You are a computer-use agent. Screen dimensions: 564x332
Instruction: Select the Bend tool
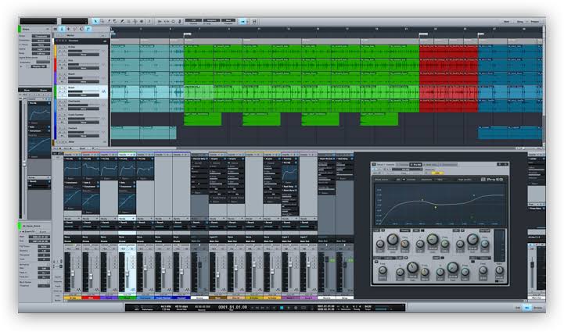pyautogui.click(x=135, y=22)
